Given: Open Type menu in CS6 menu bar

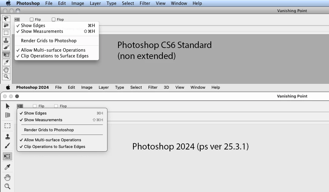Looking at the screenshot, I should tap(111, 3).
